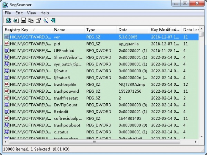Open the Find toolbar icon

coord(46,21)
